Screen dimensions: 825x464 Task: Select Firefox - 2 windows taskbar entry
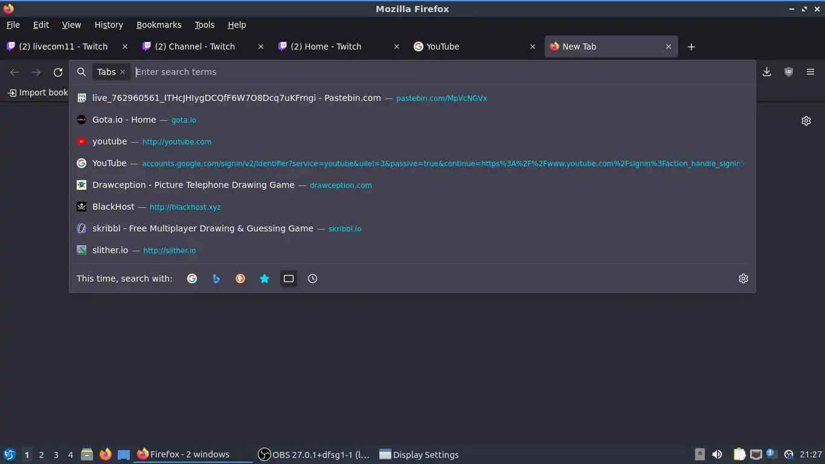click(x=192, y=454)
